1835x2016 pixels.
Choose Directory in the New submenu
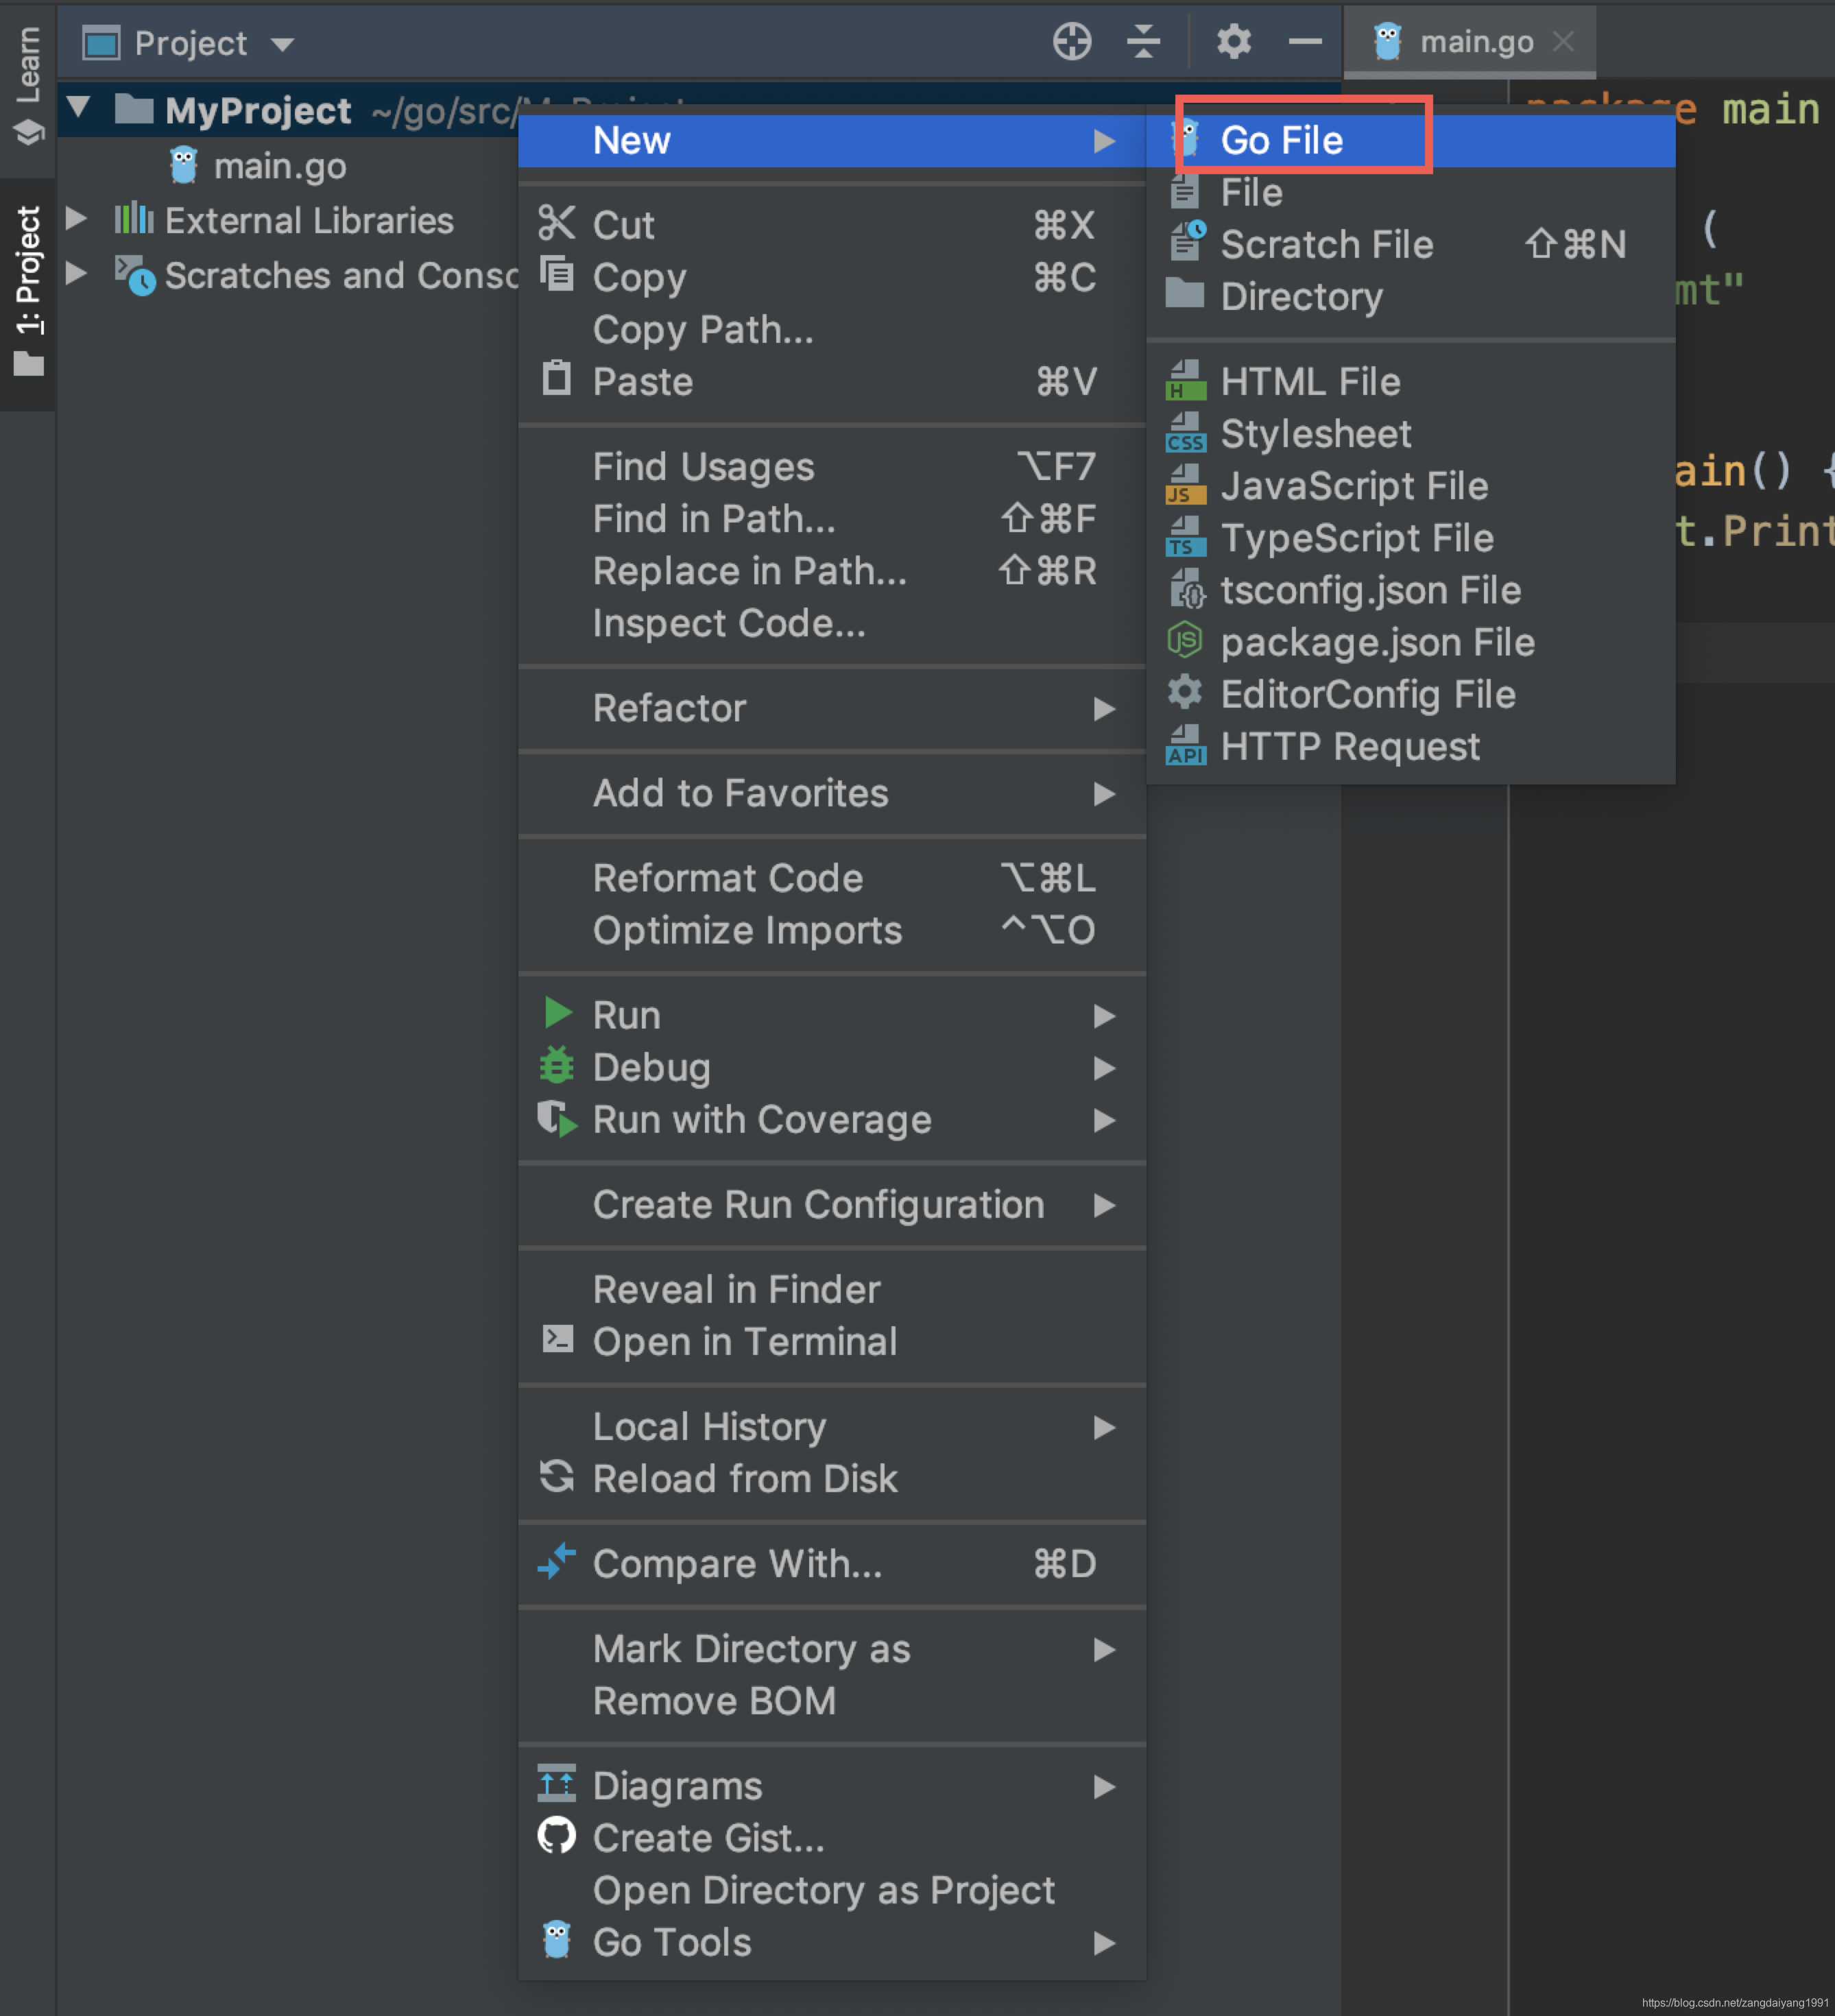pyautogui.click(x=1301, y=296)
